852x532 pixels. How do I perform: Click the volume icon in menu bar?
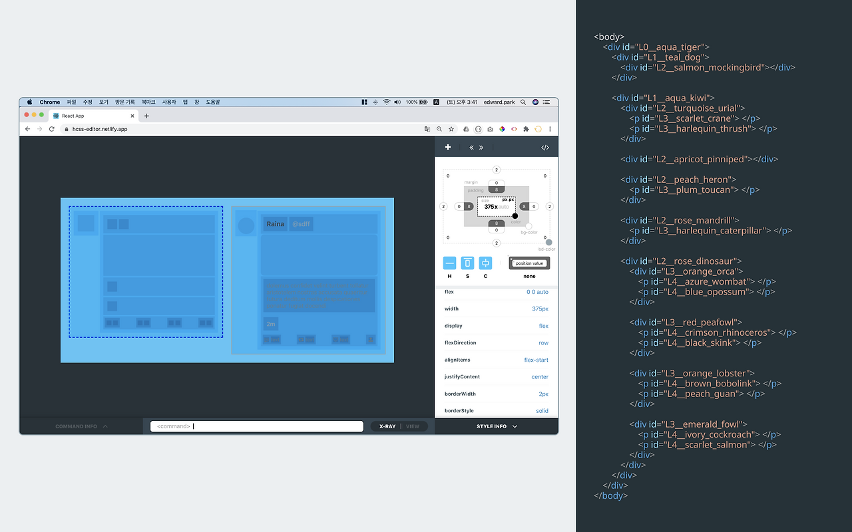pyautogui.click(x=397, y=102)
